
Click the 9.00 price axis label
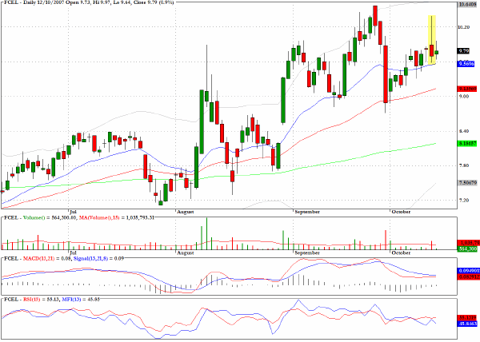[463, 96]
